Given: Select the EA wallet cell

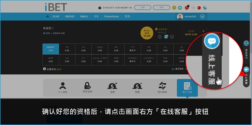Looking at the screenshot, I should point(165,49).
